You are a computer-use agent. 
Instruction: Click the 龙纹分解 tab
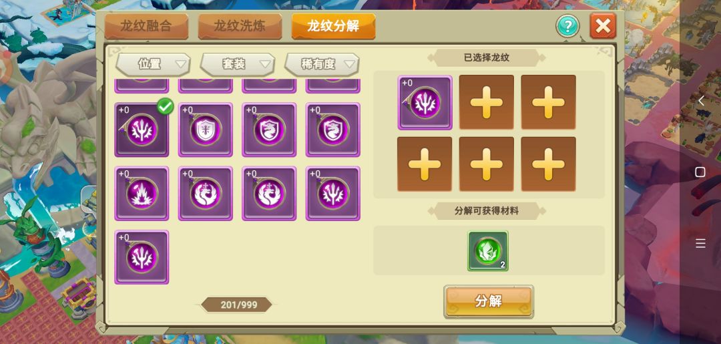333,26
